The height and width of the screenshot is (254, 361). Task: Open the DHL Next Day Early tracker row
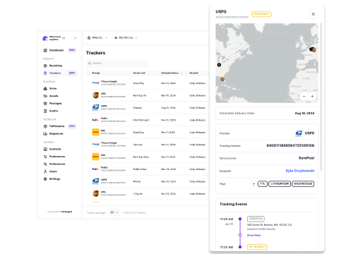(147, 157)
